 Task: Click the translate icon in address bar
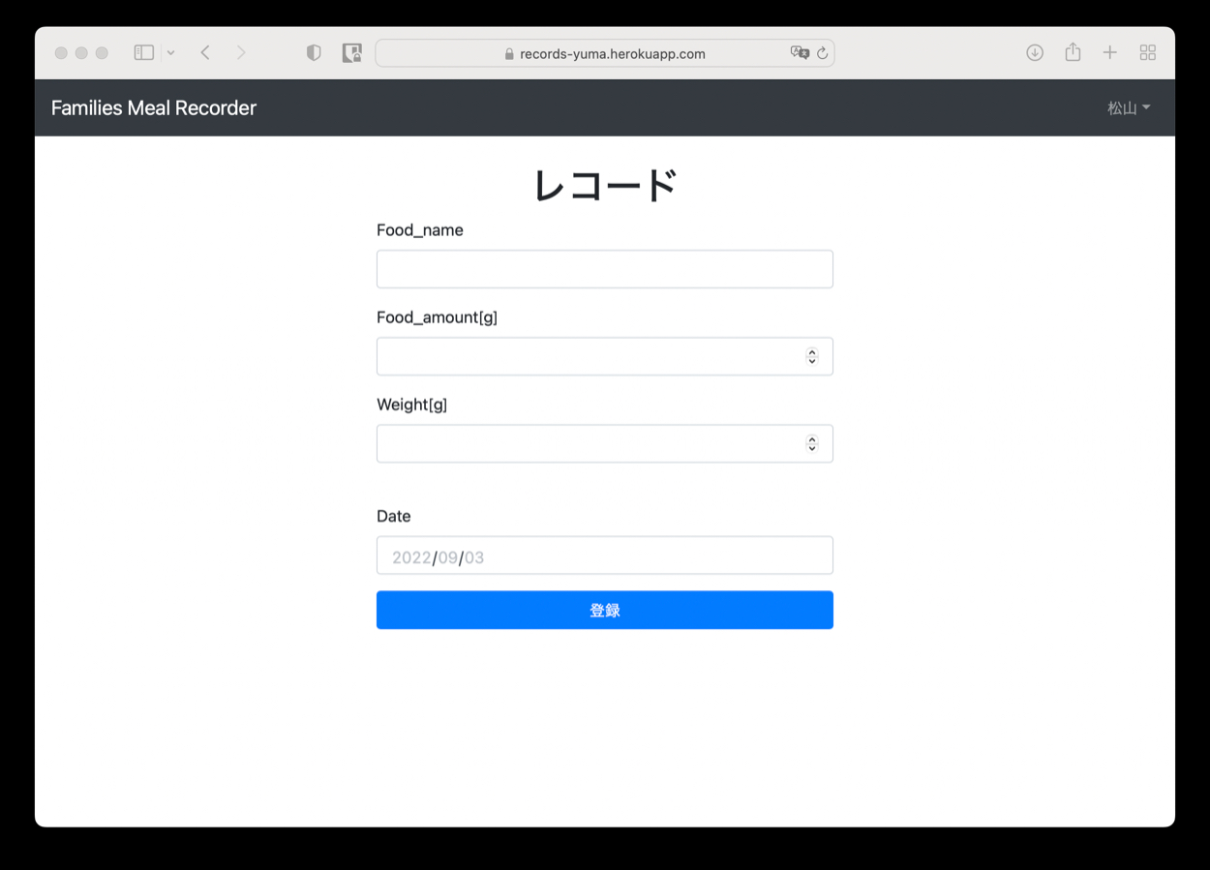(x=800, y=53)
